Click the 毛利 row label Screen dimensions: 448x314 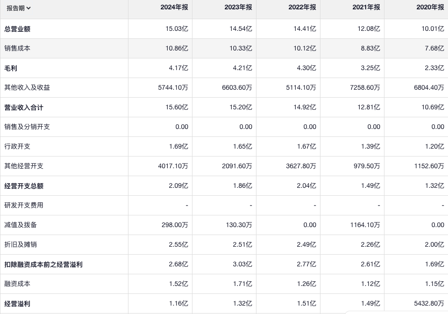[11, 68]
